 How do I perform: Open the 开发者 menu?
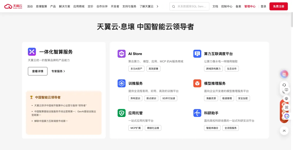(x=115, y=6)
